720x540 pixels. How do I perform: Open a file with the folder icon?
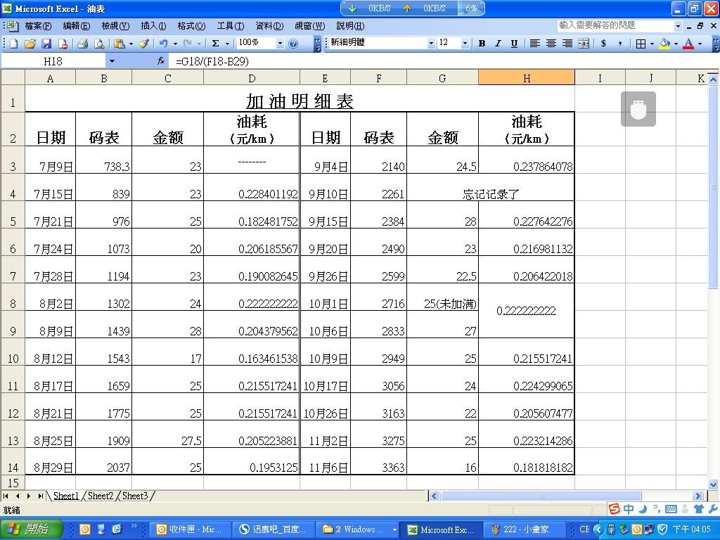coord(30,44)
